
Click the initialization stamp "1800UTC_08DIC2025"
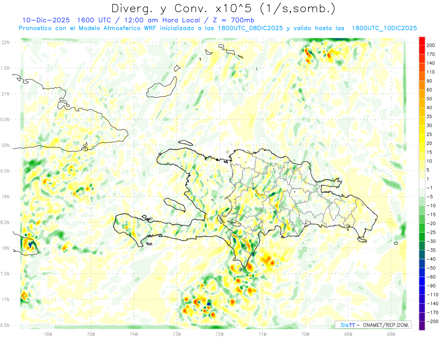[250, 28]
